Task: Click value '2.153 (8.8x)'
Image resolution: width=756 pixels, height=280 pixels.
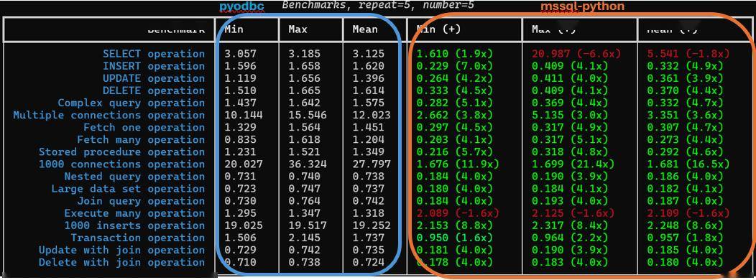Action: tap(455, 225)
